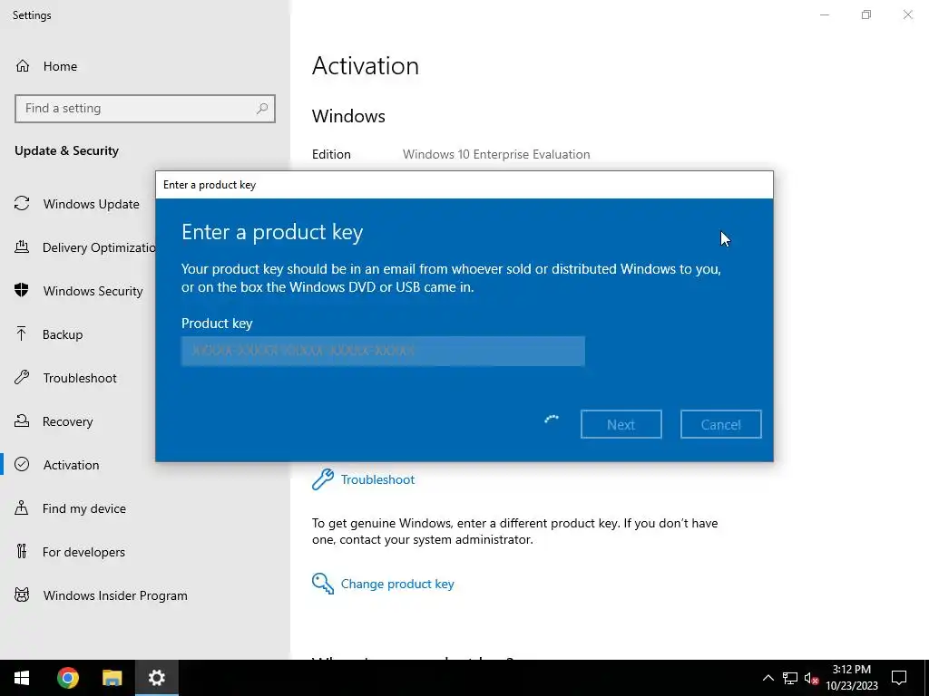Screen dimensions: 929x696
Task: Open For developers settings
Action: point(83,552)
